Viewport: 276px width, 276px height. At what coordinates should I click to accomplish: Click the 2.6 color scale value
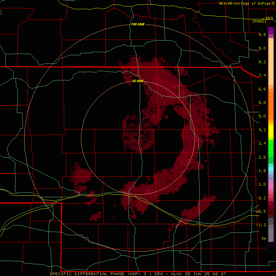pos(262,157)
